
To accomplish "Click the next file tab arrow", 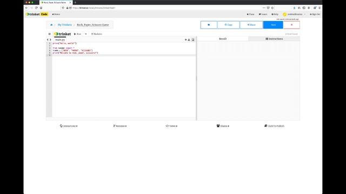I will tap(50, 40).
